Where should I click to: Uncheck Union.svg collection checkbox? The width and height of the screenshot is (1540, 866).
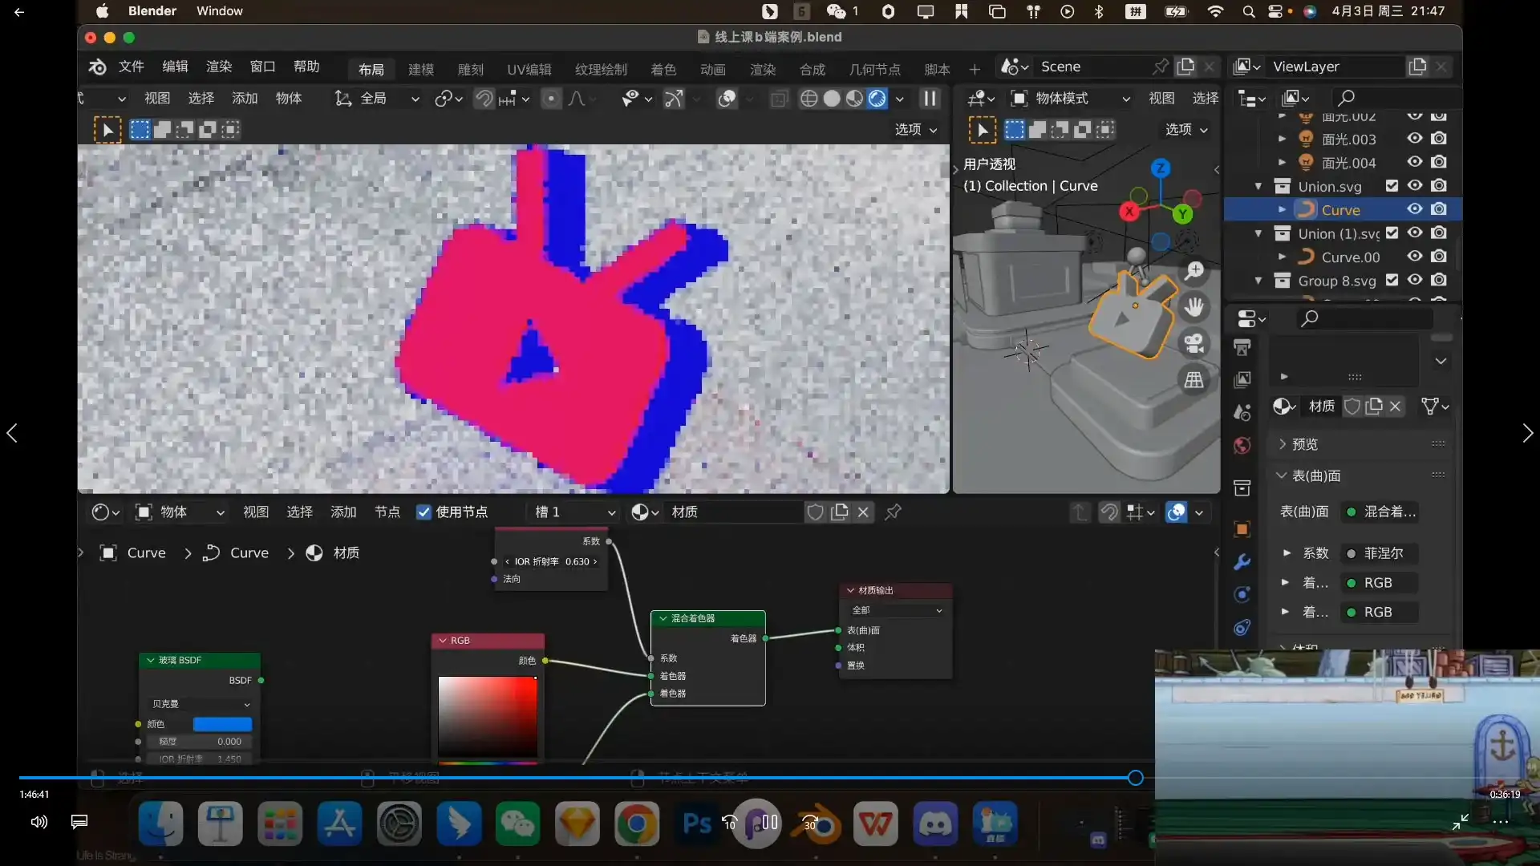tap(1392, 186)
